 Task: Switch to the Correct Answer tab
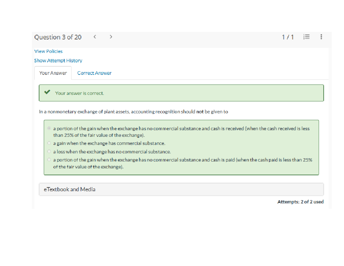coord(94,73)
